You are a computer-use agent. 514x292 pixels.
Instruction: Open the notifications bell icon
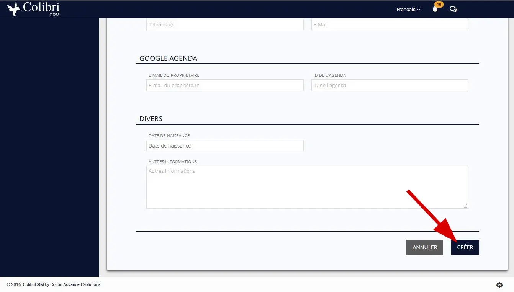[x=435, y=9]
